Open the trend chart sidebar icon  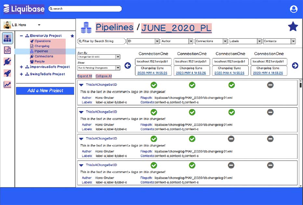pyautogui.click(x=7, y=85)
